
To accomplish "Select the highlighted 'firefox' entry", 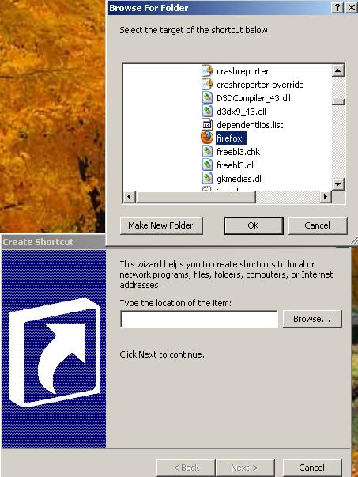I will [231, 138].
